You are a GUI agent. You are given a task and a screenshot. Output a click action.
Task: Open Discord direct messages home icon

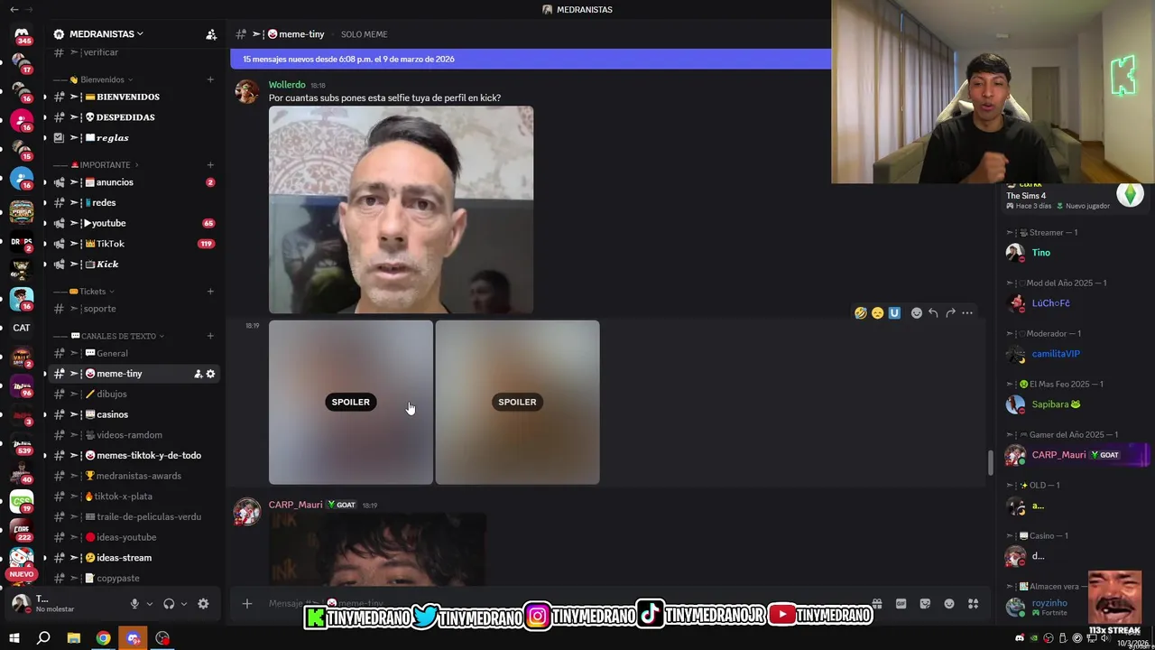tap(22, 33)
